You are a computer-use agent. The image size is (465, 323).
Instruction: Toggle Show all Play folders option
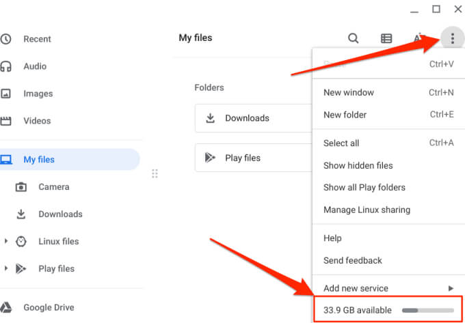364,187
